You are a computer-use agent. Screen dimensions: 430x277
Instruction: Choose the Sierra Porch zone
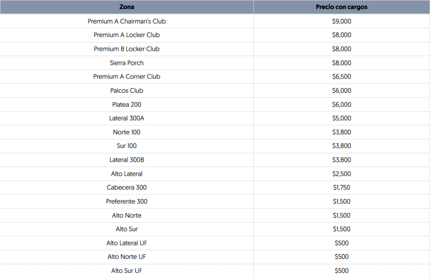point(126,63)
